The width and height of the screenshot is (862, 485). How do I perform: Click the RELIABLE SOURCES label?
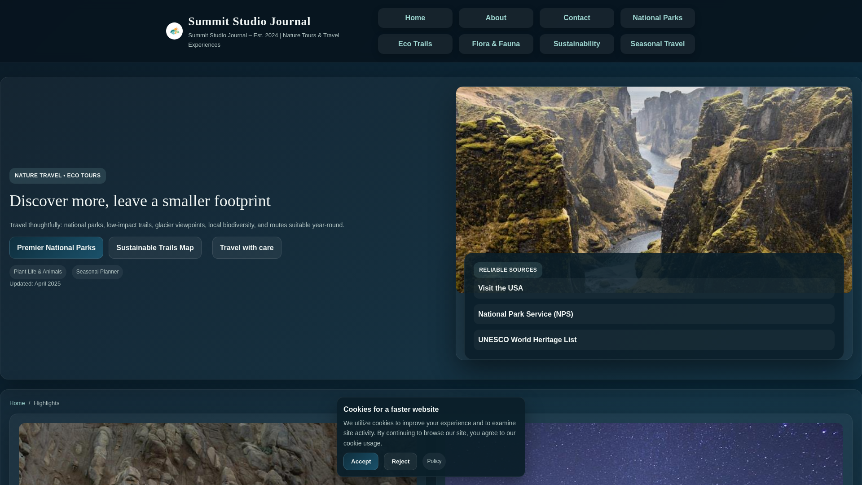pos(508,270)
